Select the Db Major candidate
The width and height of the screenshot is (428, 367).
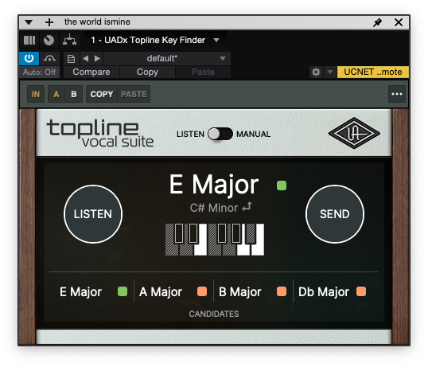pos(324,292)
